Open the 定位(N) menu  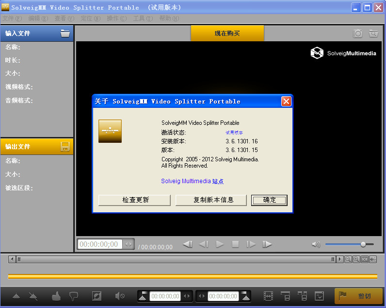pyautogui.click(x=91, y=18)
